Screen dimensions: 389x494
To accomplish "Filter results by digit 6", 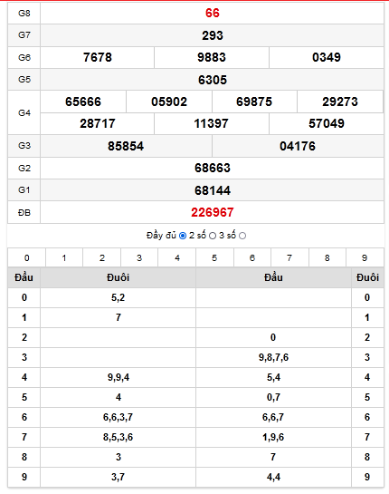I will [252, 258].
